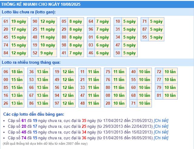Image resolution: width=194 pixels, height=149 pixels.
Task: Click the '9 ngày' cell
Action: coord(48,53)
